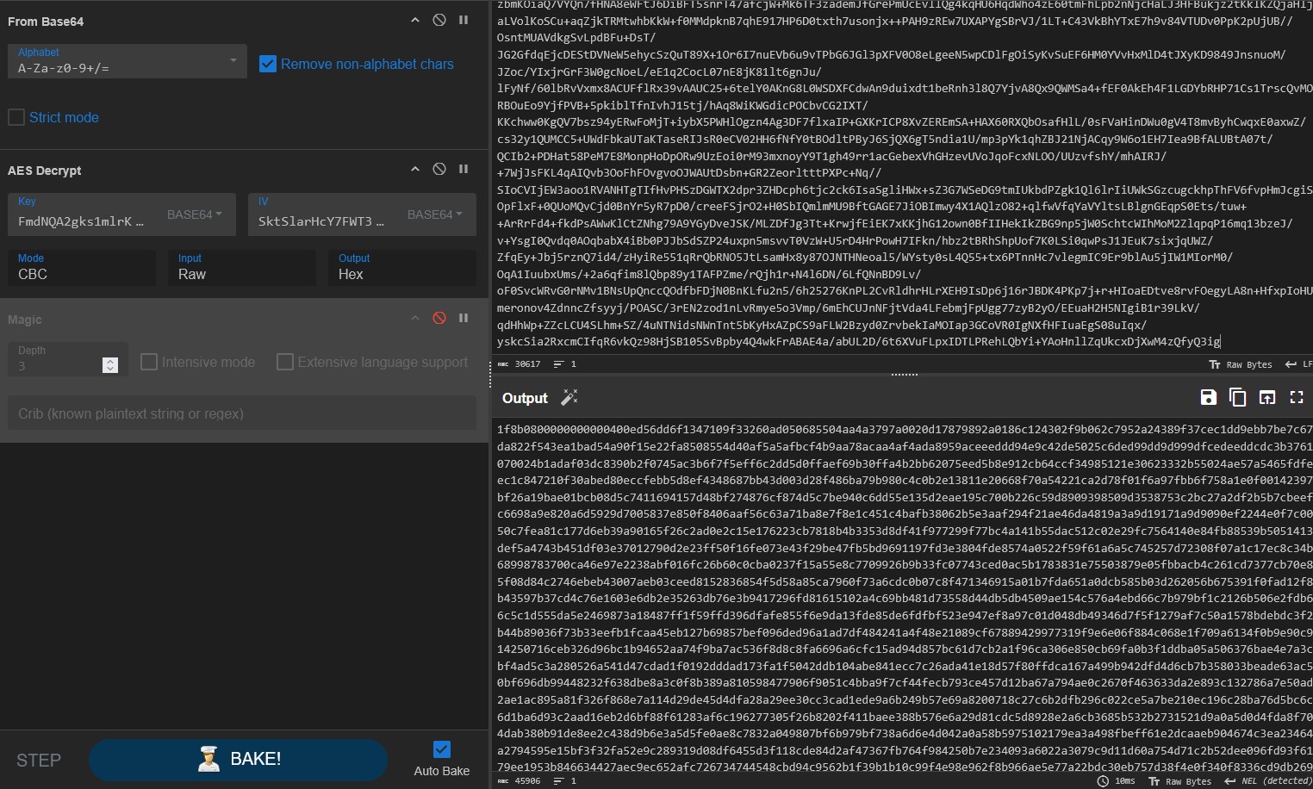
Task: Copy raw output to clipboard
Action: pos(1238,397)
